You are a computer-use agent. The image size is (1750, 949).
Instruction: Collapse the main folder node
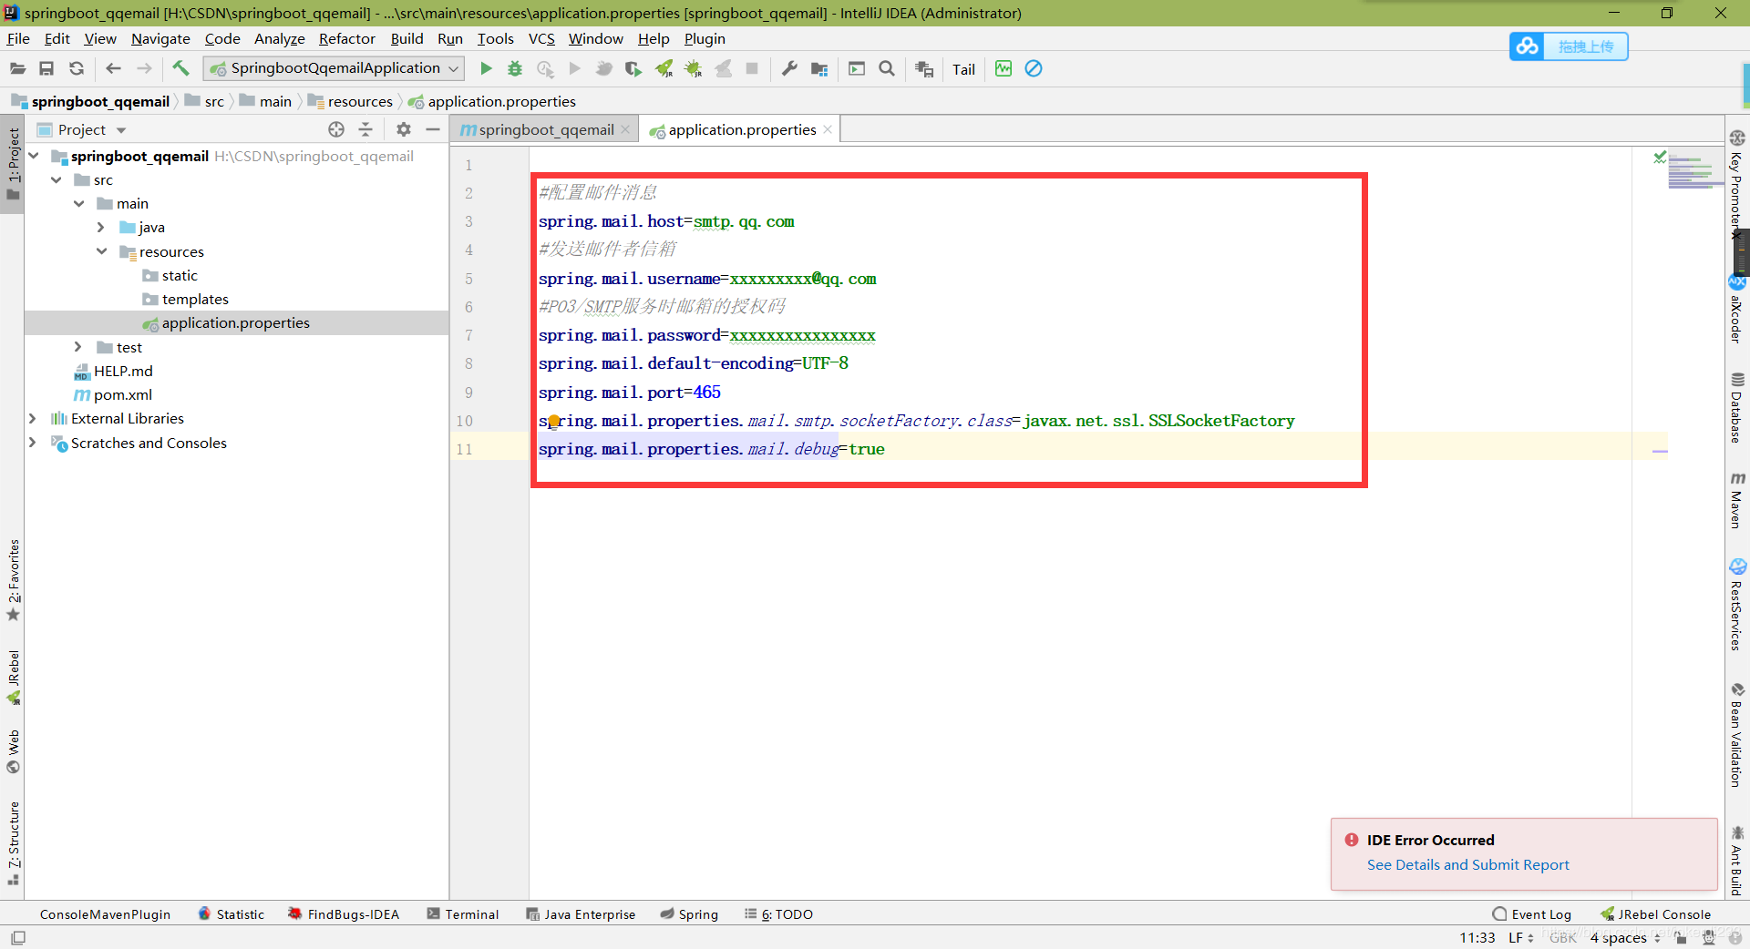pos(79,204)
